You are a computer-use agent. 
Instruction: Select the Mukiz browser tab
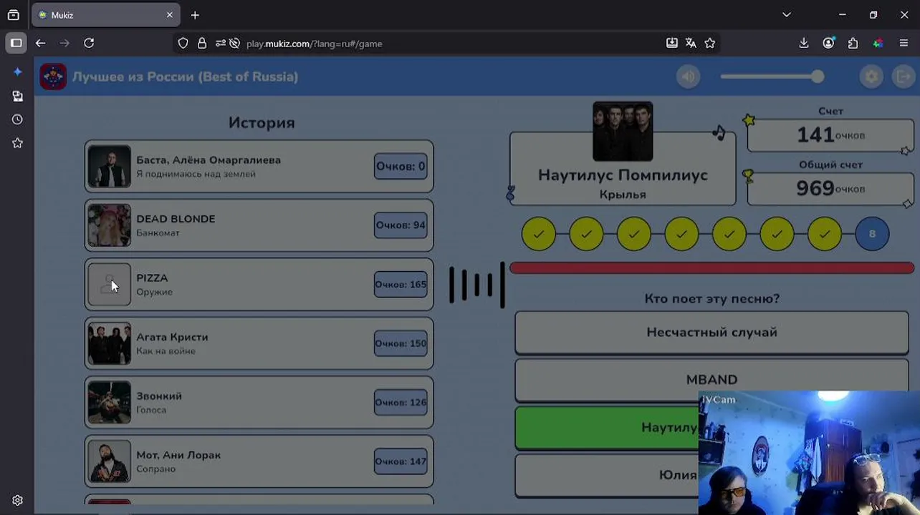[x=106, y=14]
